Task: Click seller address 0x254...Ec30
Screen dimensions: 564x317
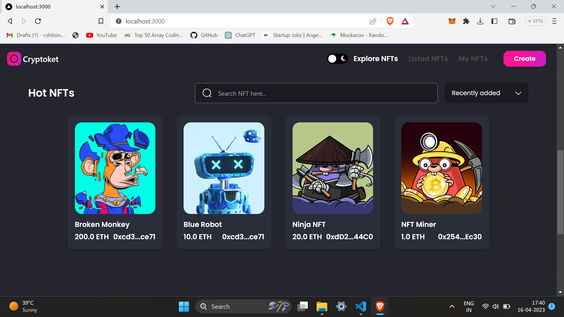Action: coord(460,237)
